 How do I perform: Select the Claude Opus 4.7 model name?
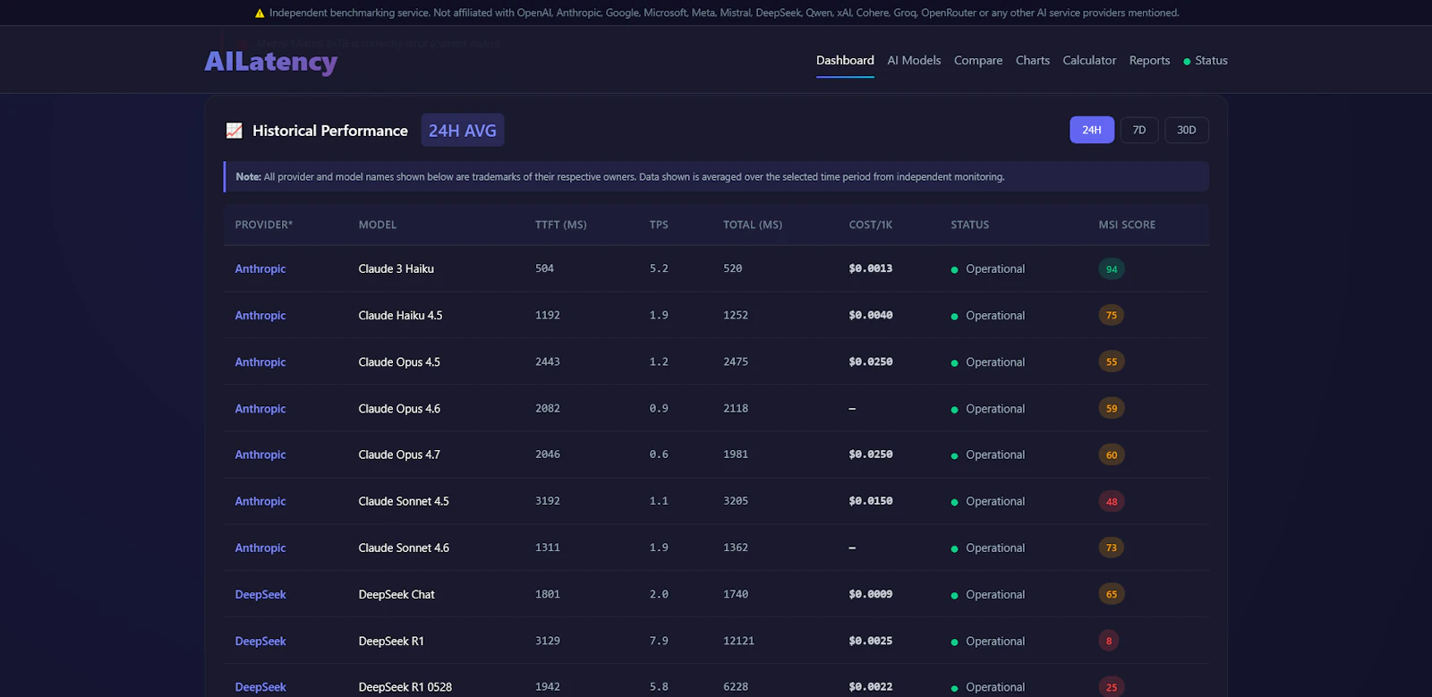[399, 455]
